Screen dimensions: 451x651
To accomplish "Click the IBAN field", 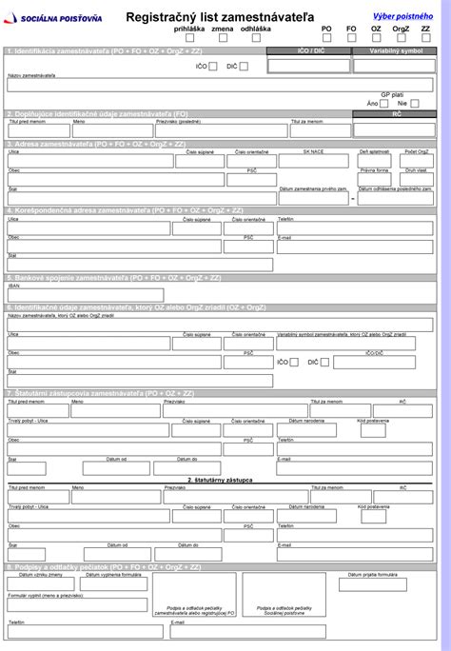I will click(x=86, y=295).
